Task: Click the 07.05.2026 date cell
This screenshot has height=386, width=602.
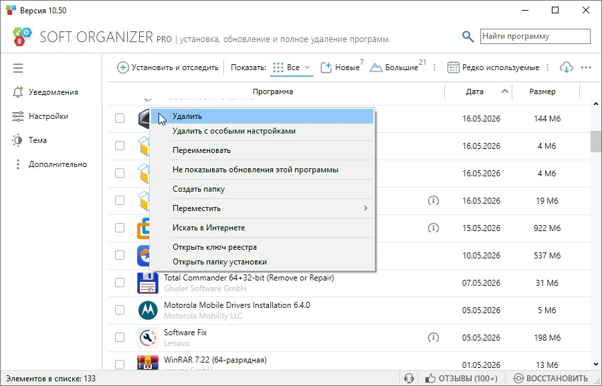Action: click(x=481, y=283)
